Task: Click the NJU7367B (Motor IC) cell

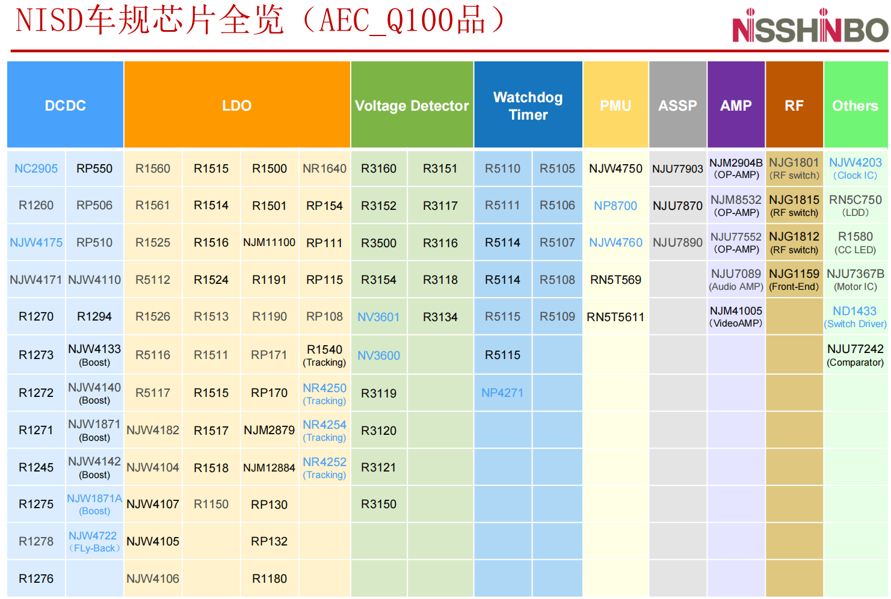Action: coord(856,280)
